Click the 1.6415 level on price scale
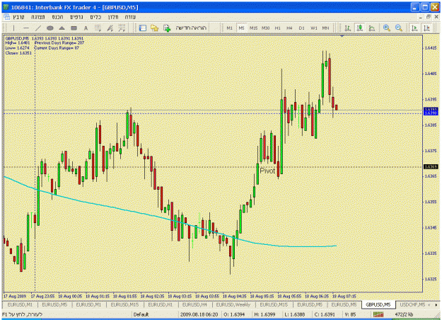The width and height of the screenshot is (442, 320). point(431,48)
